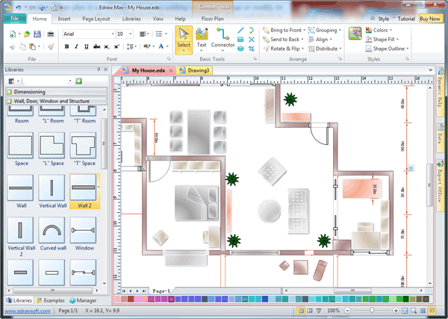The height and width of the screenshot is (319, 448).
Task: Open the Rotate & Flip dropdown
Action: click(287, 49)
